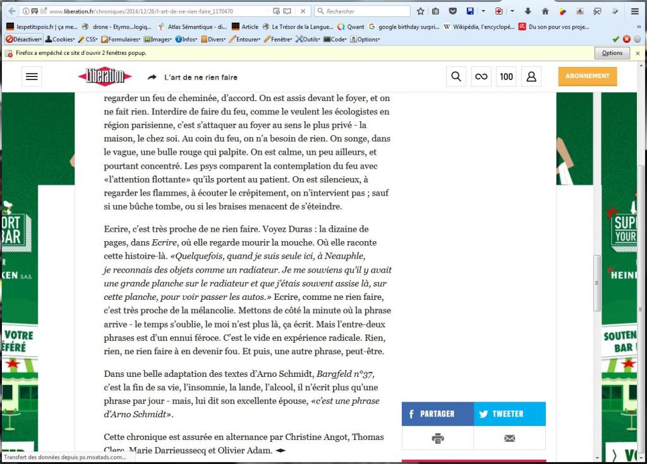This screenshot has height=464, width=647.
Task: Focus the Rechercher search field
Action: (x=362, y=11)
